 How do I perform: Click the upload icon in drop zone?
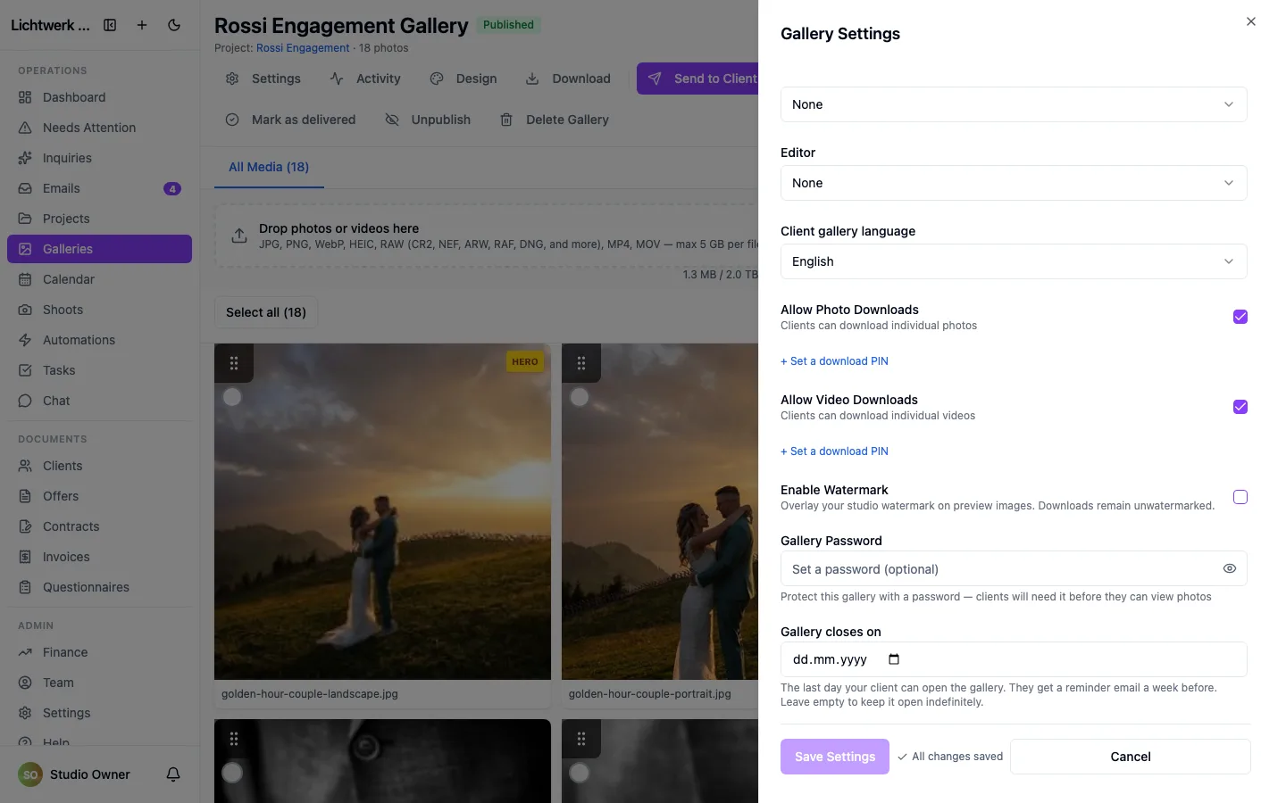click(239, 236)
